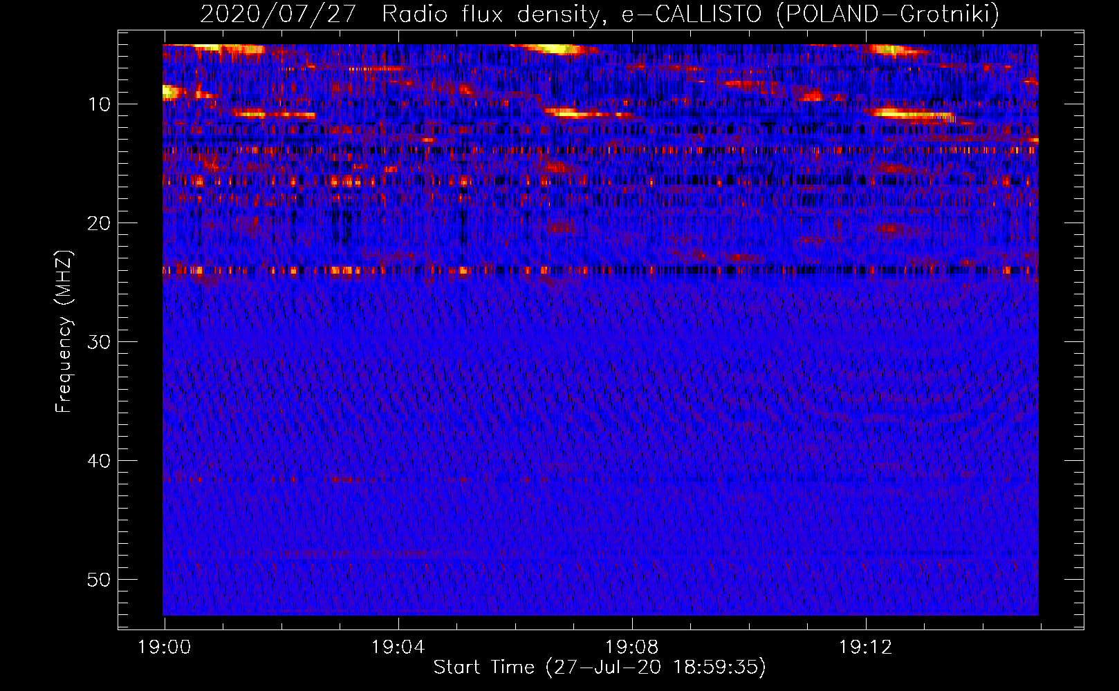Click the 19:04 time tick label

click(398, 647)
